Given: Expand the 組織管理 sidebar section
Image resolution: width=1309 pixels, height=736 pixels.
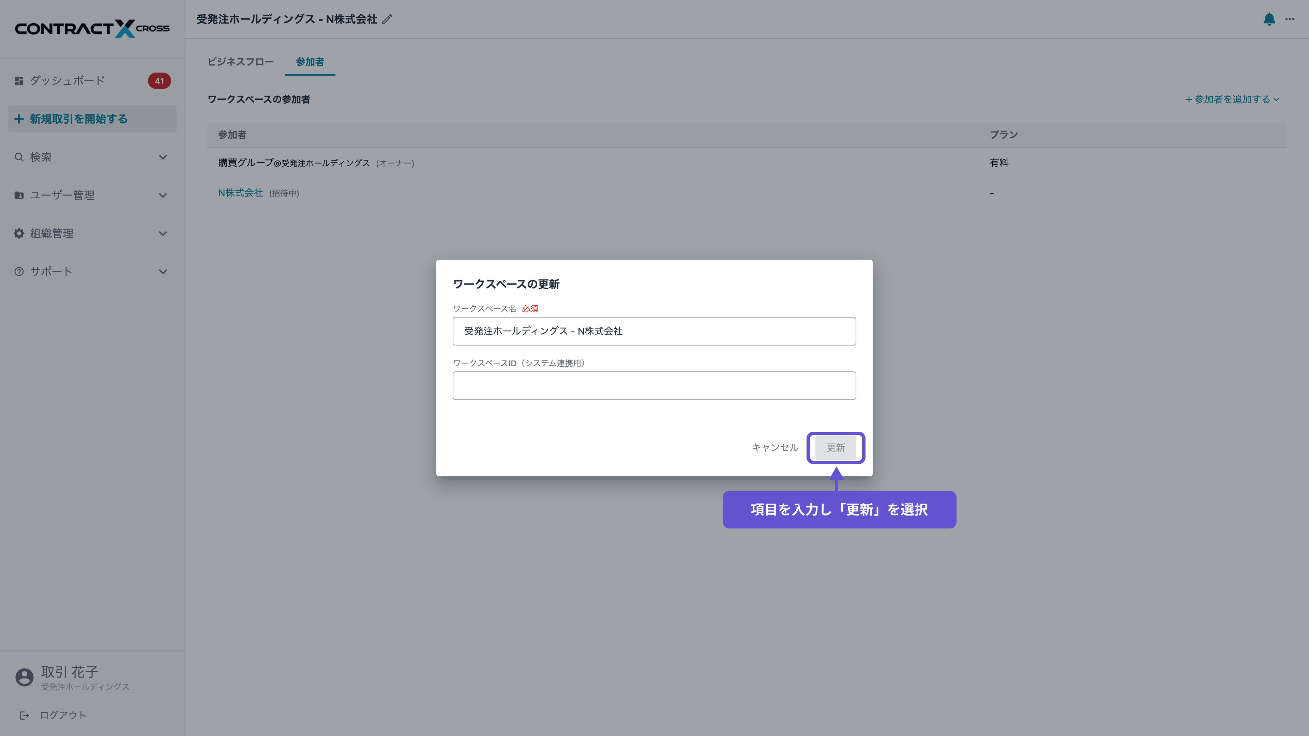Looking at the screenshot, I should point(163,234).
